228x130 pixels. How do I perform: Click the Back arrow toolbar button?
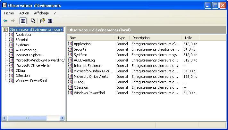point(5,21)
